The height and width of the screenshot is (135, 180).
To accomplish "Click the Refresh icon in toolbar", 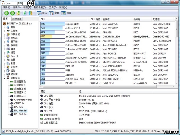I will (x=24, y=13).
